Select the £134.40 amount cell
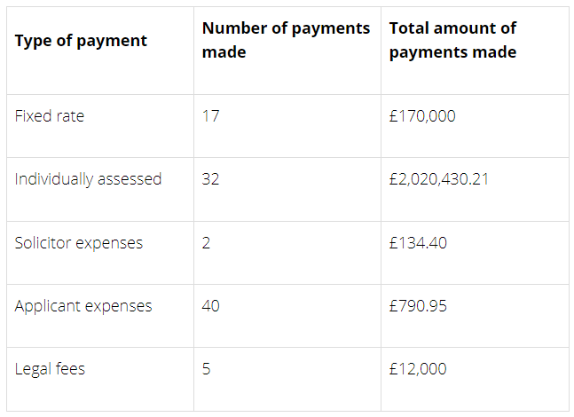Screen dimensions: 574x417 pyautogui.click(x=418, y=243)
